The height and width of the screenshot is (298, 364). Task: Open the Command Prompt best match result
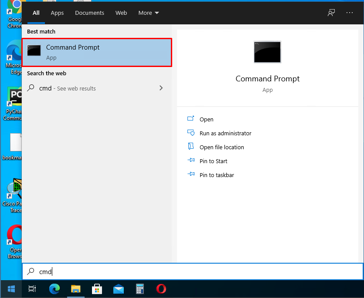(97, 53)
